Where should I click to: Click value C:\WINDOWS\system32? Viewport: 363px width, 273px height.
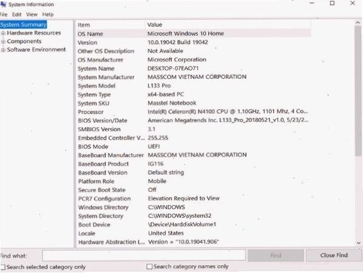click(x=180, y=215)
